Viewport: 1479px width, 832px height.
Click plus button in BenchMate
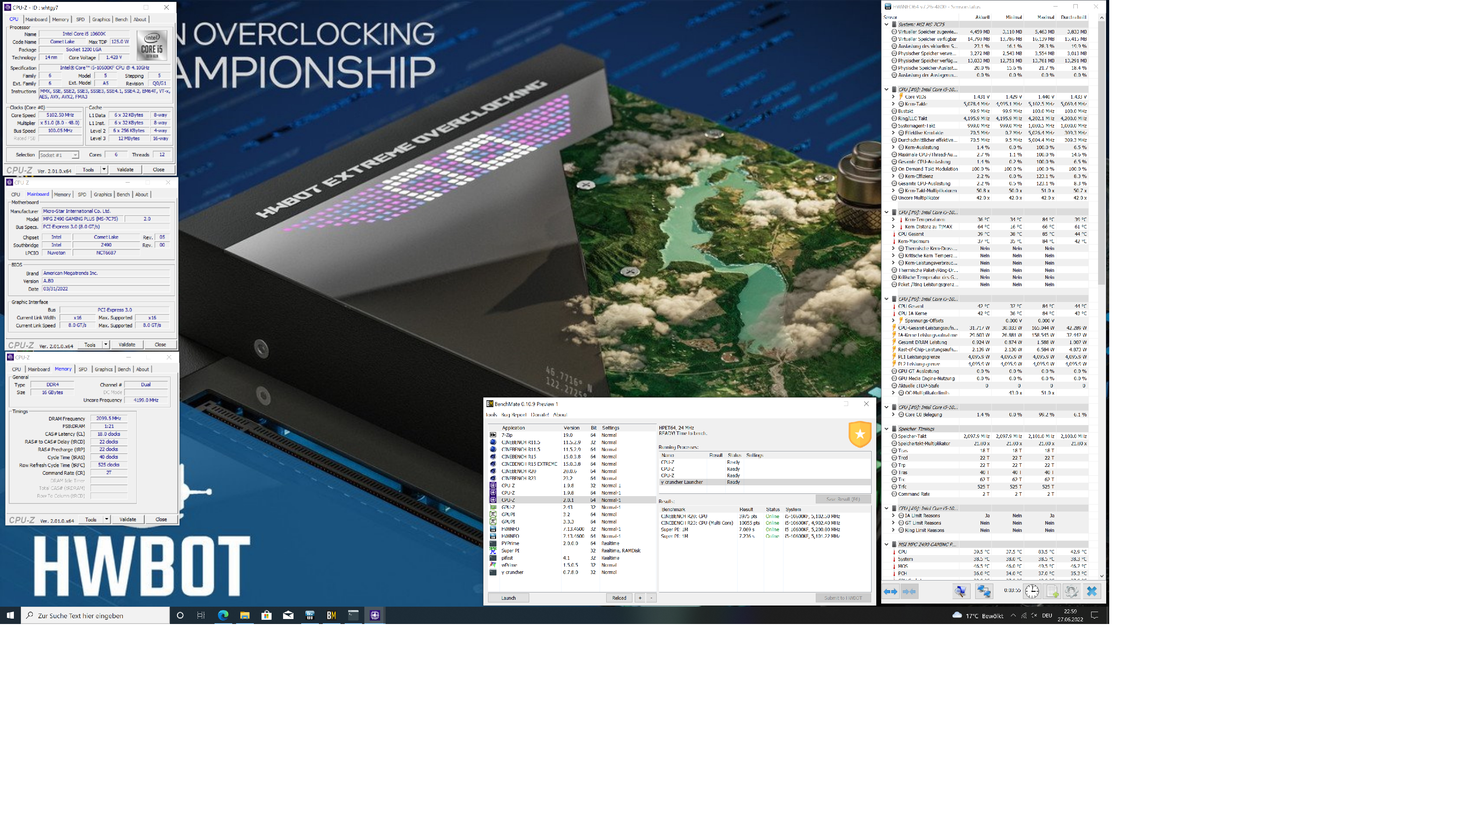click(x=640, y=598)
